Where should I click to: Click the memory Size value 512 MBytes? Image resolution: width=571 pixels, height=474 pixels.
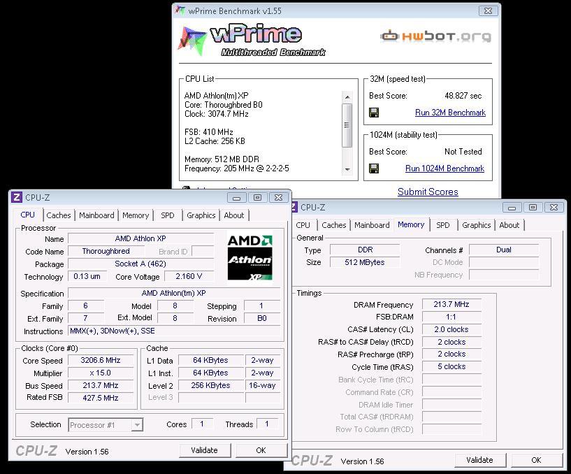point(365,262)
